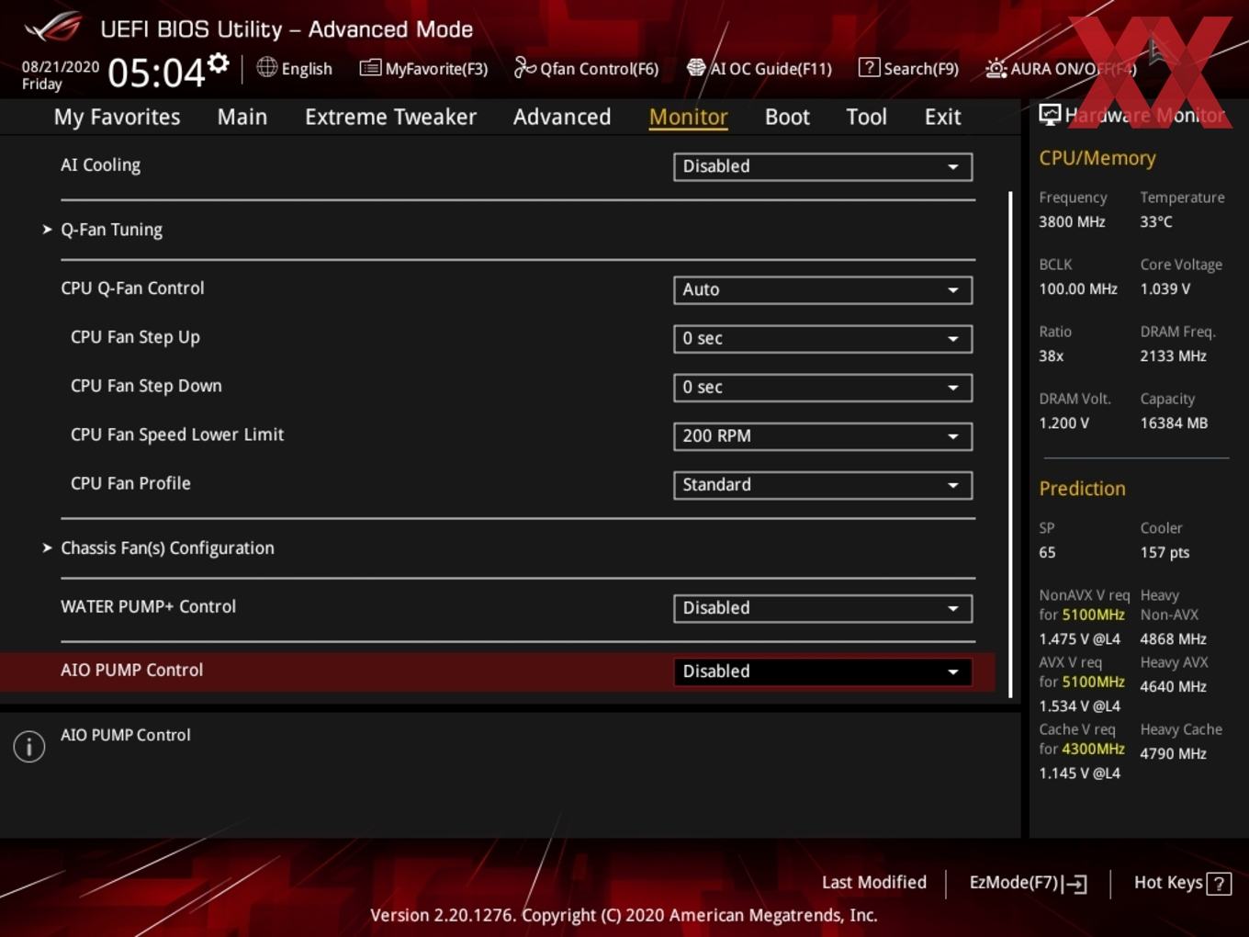
Task: Click the clock settings gear icon
Action: tap(218, 62)
